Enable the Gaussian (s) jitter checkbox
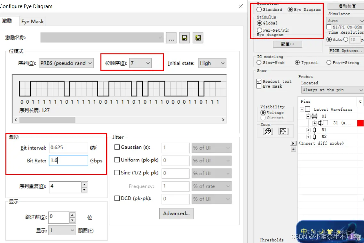364x243 pixels. [117, 147]
